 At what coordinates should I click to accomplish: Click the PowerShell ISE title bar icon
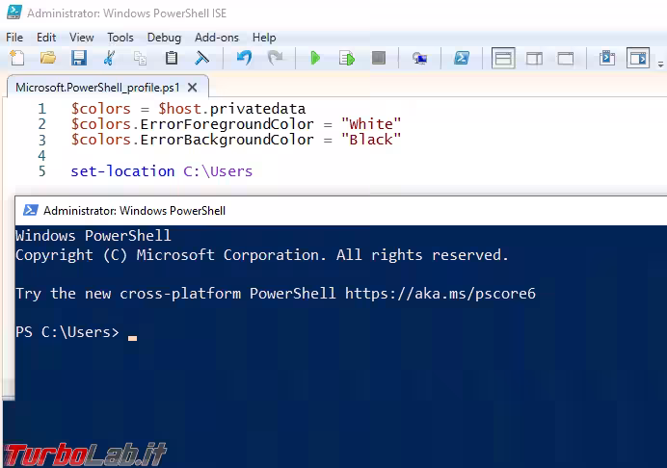[14, 12]
